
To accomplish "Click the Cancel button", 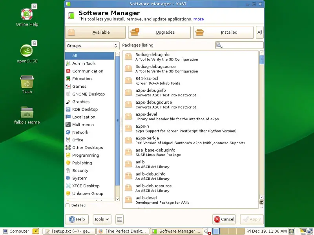I will pyautogui.click(x=224, y=219).
